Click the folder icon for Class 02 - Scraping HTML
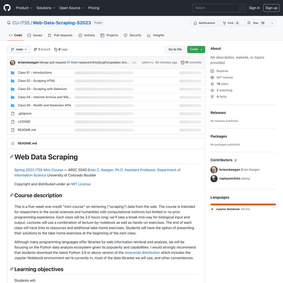 coord(12,81)
